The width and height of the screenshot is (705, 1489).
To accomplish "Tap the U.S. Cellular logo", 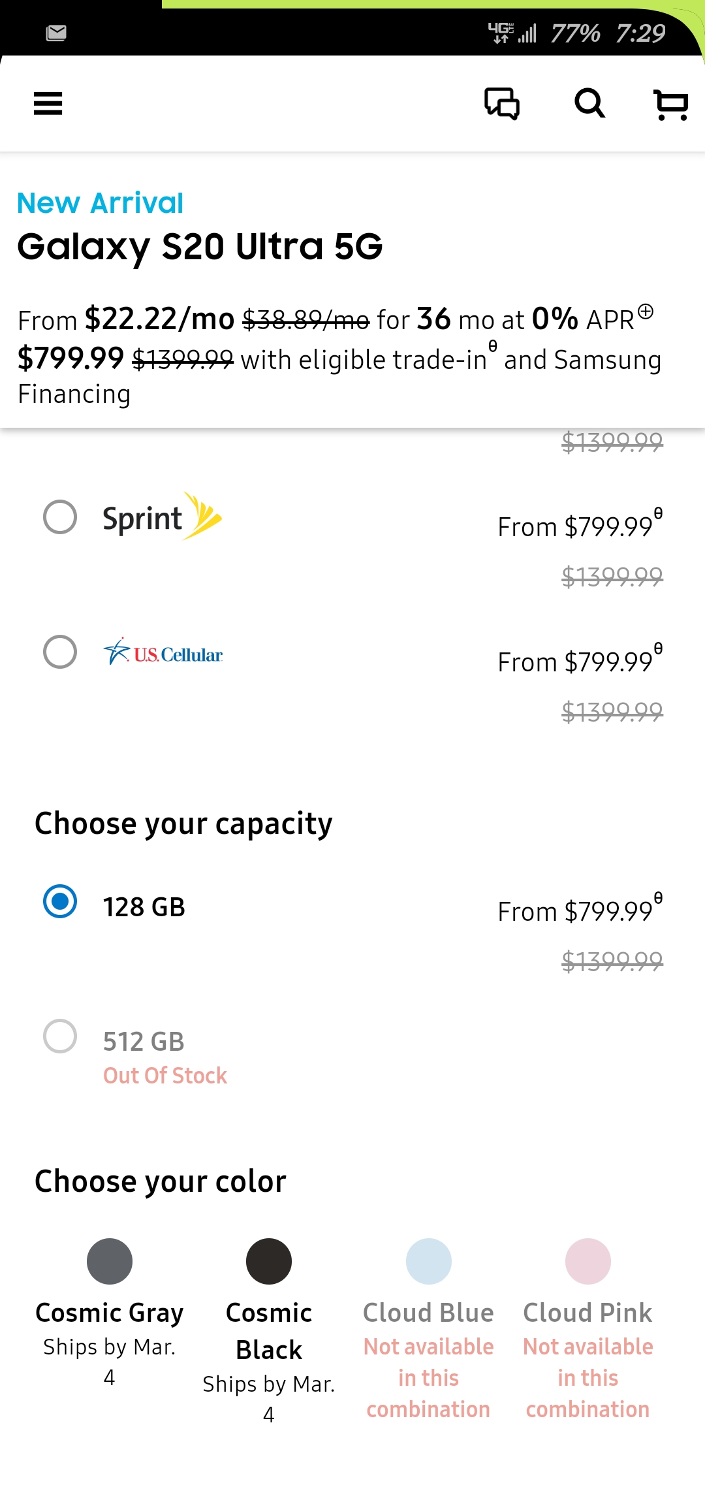I will click(163, 652).
